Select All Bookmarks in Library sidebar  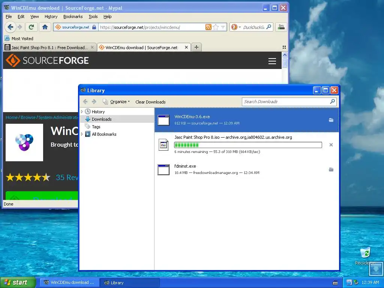tap(104, 134)
